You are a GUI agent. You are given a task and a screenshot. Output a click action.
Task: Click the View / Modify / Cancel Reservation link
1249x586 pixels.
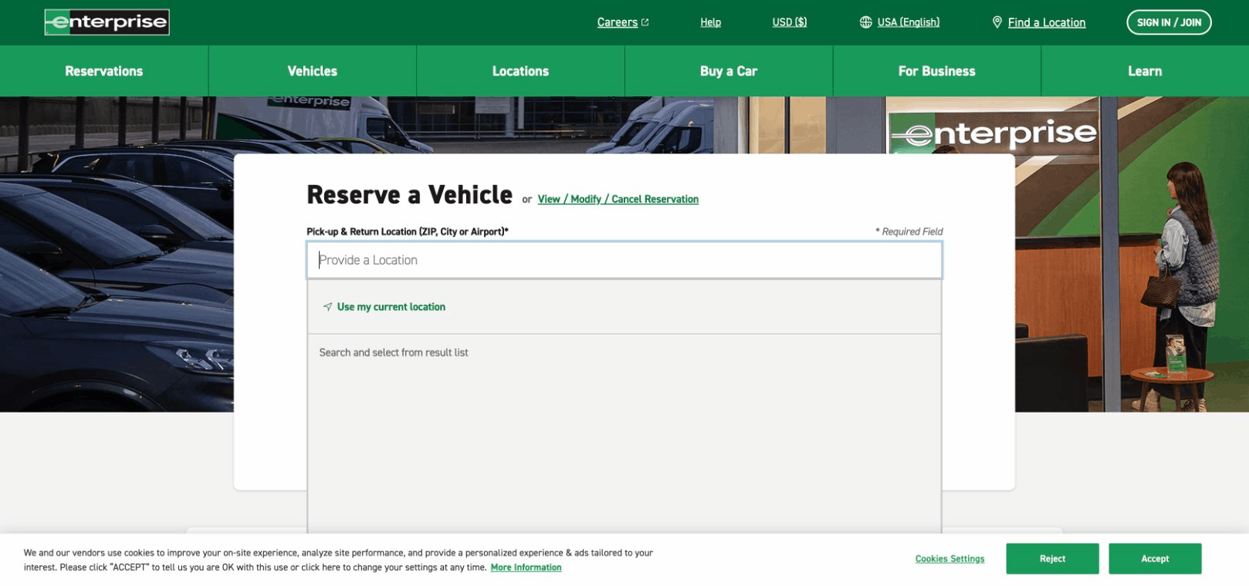click(618, 199)
